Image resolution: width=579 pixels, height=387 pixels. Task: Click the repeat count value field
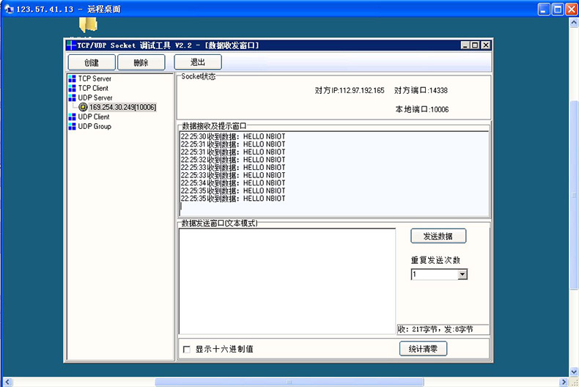coord(435,274)
